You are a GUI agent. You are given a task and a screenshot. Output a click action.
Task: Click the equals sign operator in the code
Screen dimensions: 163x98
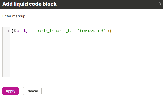coord(75,31)
